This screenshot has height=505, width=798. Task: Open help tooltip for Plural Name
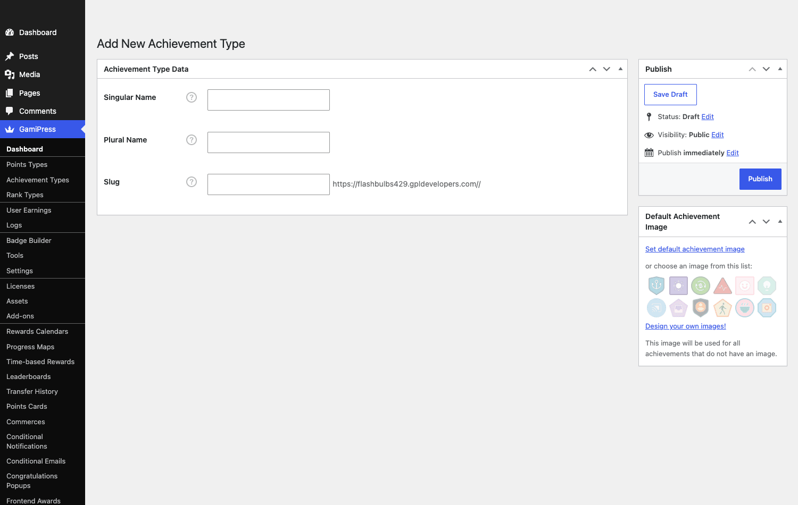coord(192,140)
